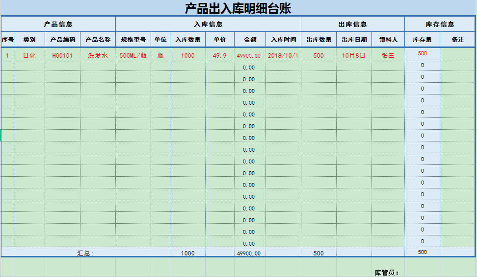Screen dimensions: 477x277
Task: Select the 入库数量 column header
Action: (187, 40)
